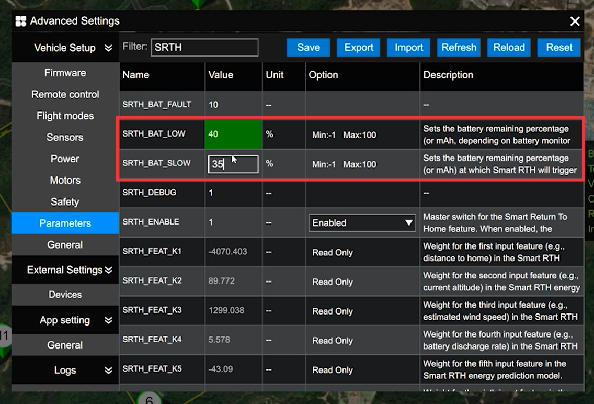Export parameters with the Export button
The height and width of the screenshot is (404, 594).
coord(359,48)
